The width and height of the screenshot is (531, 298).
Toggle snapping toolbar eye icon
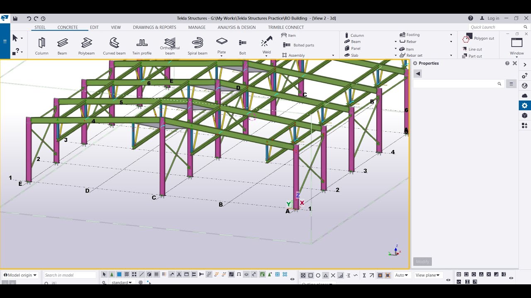(x=448, y=280)
